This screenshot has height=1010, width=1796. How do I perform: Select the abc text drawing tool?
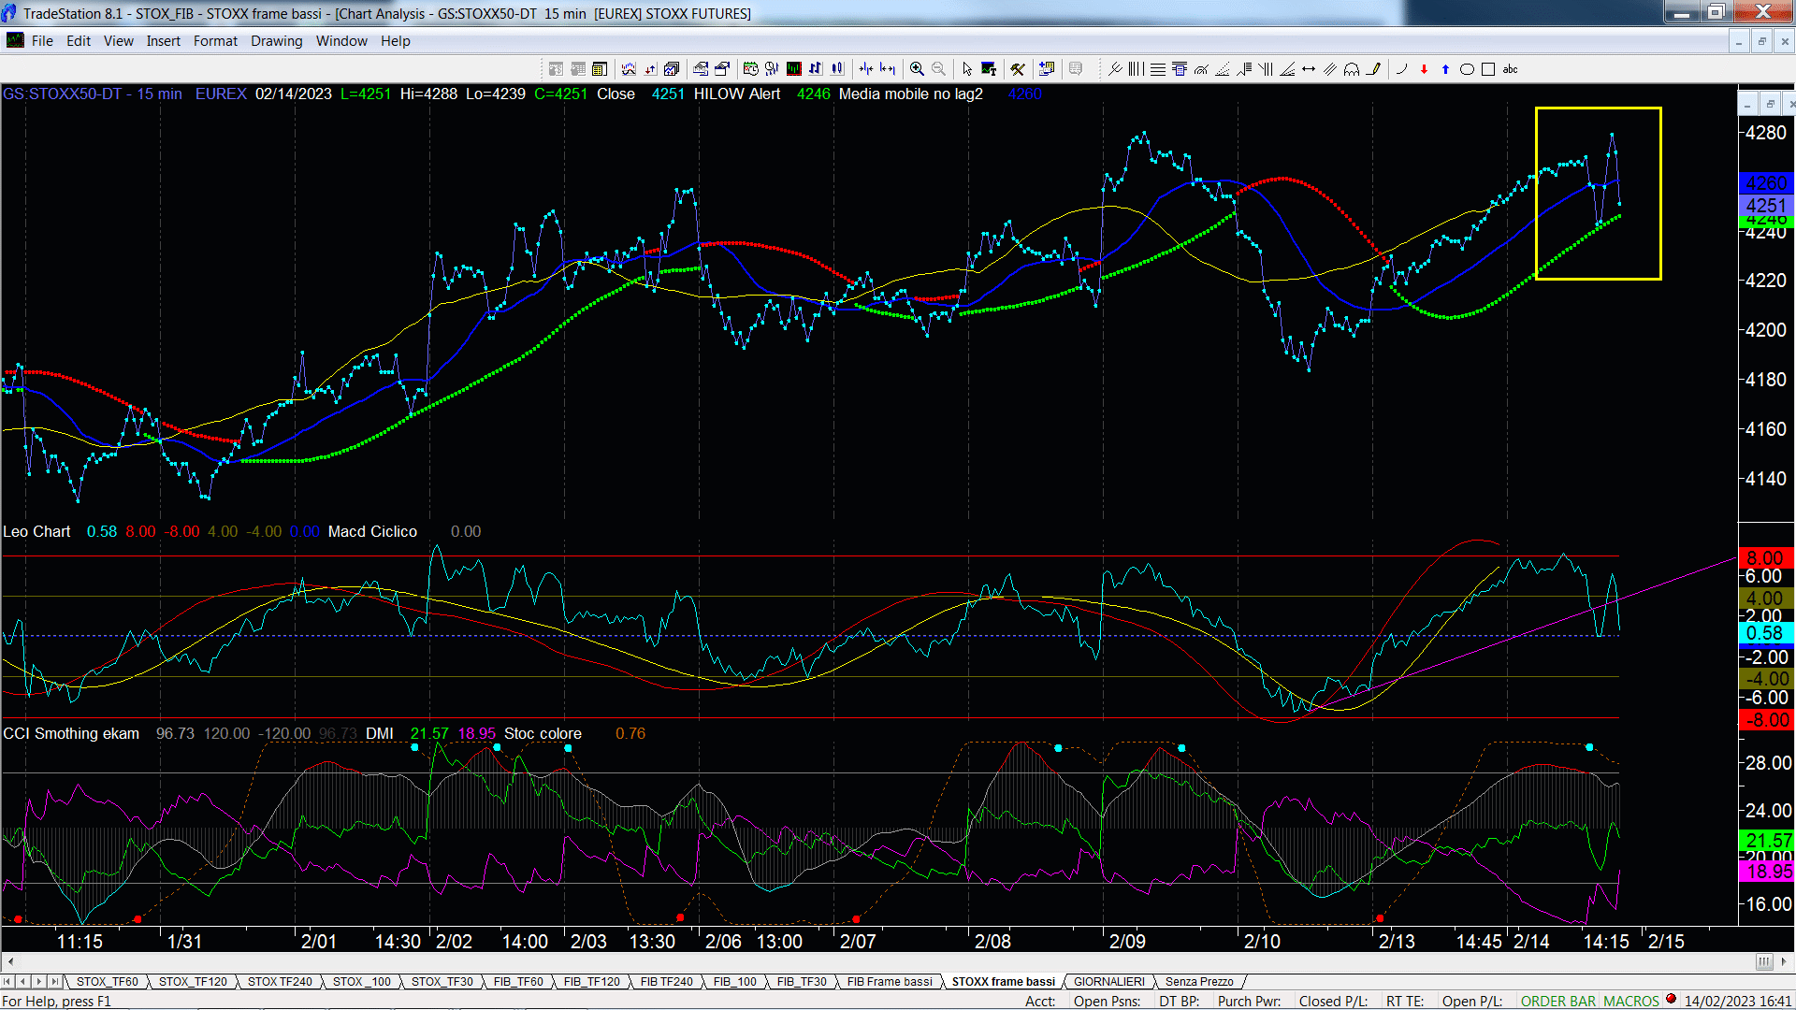[1510, 69]
